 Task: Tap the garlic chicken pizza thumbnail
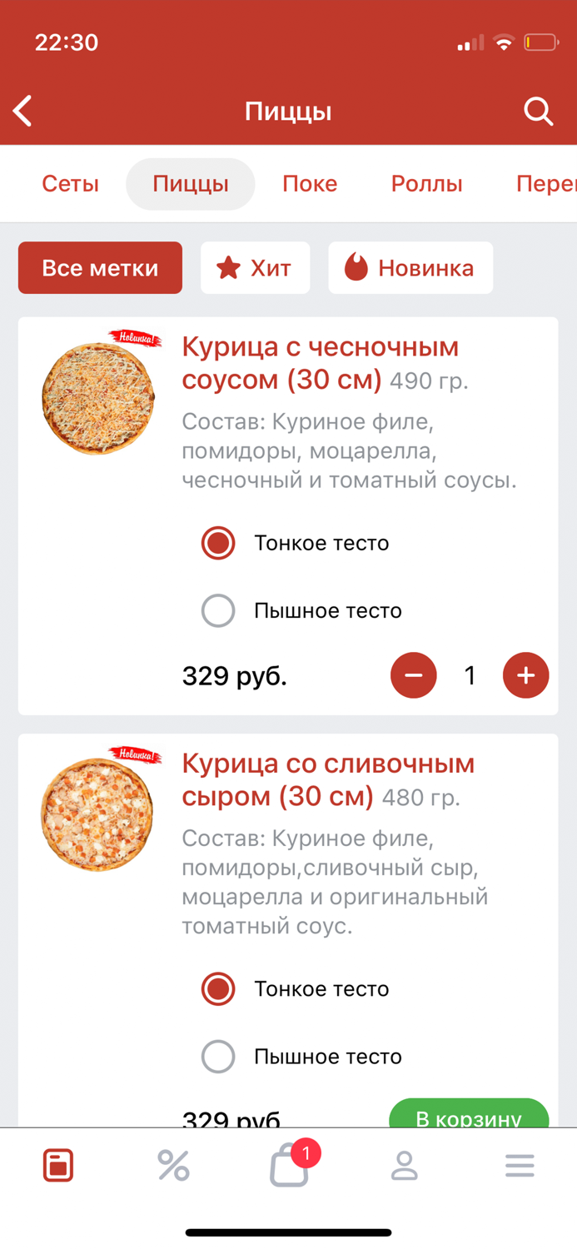98,397
